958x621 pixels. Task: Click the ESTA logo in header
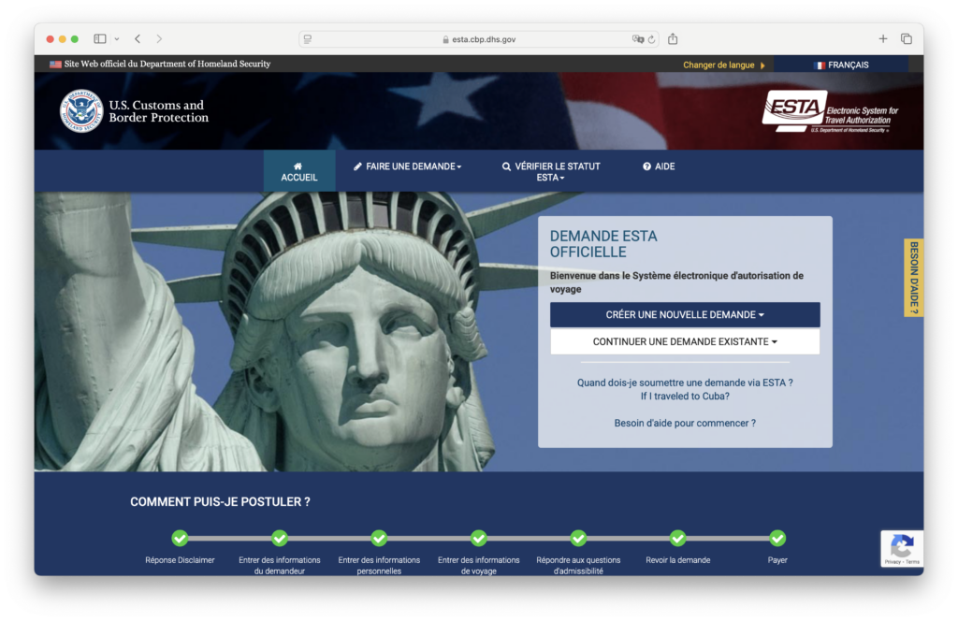point(831,111)
